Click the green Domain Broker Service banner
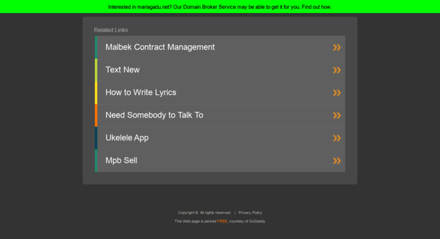Image resolution: width=440 pixels, height=239 pixels. point(220,7)
